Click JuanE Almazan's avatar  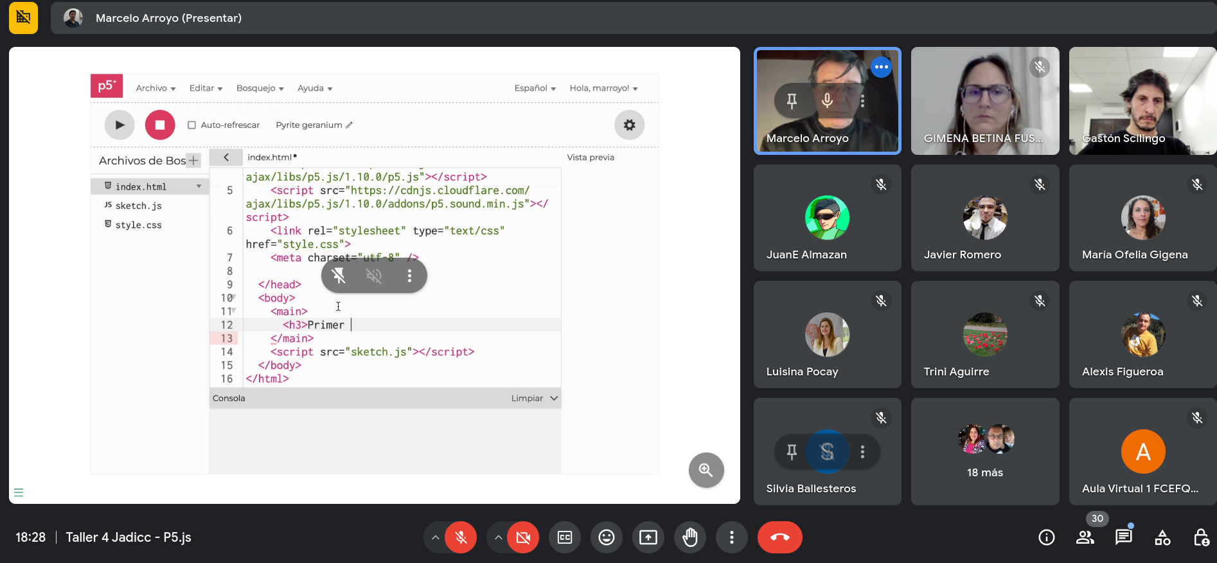[827, 217]
